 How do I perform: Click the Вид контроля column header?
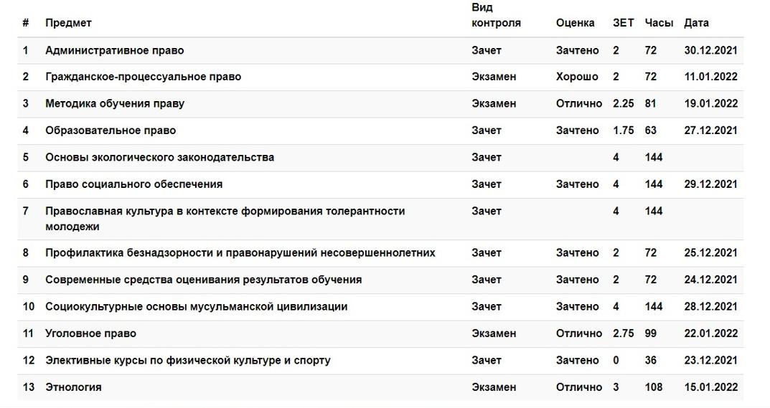point(496,15)
